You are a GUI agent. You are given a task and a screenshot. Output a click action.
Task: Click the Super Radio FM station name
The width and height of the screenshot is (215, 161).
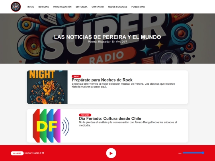[x=34, y=153]
